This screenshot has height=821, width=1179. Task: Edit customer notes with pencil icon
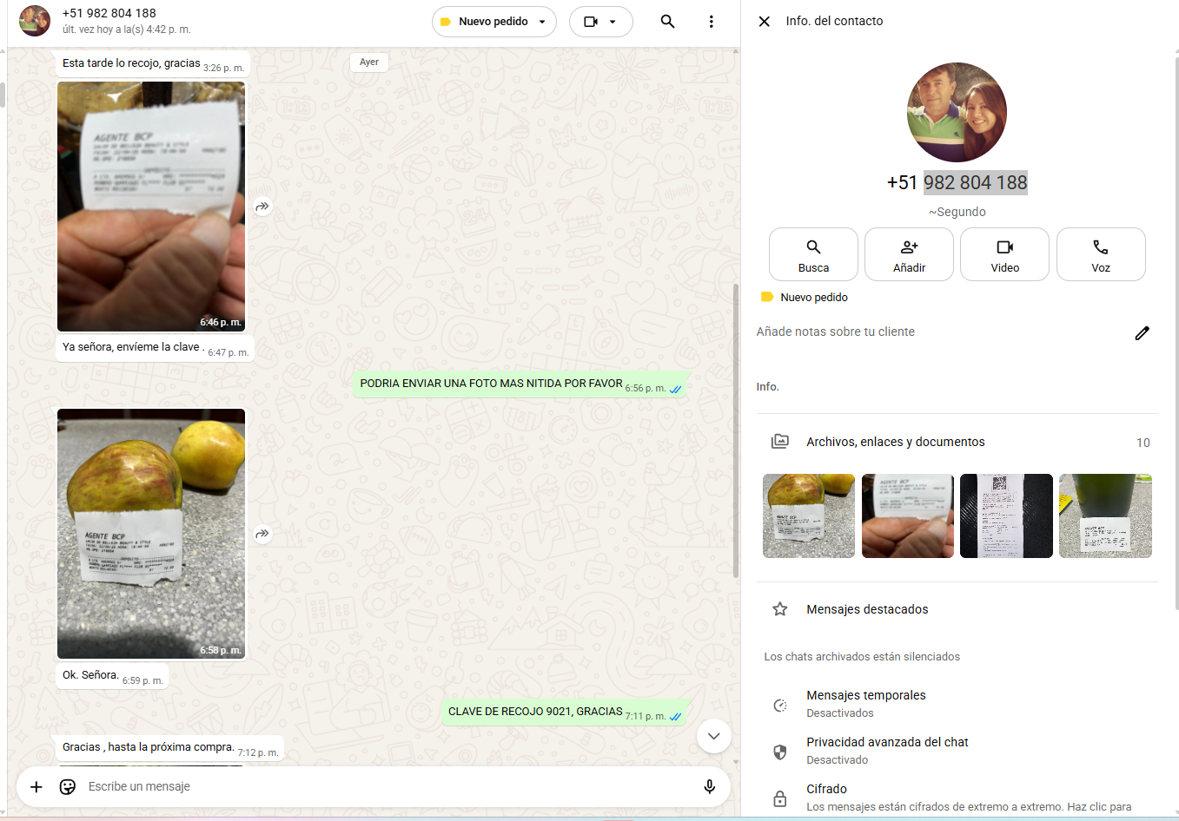click(x=1142, y=333)
